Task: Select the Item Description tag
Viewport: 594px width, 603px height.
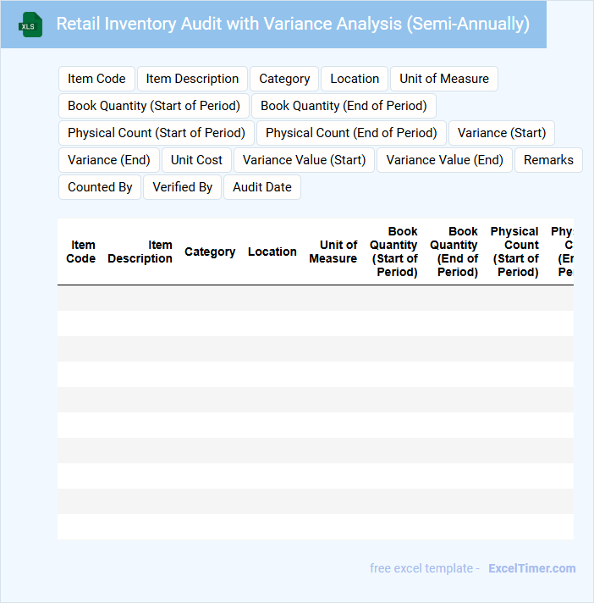Action: pos(192,79)
